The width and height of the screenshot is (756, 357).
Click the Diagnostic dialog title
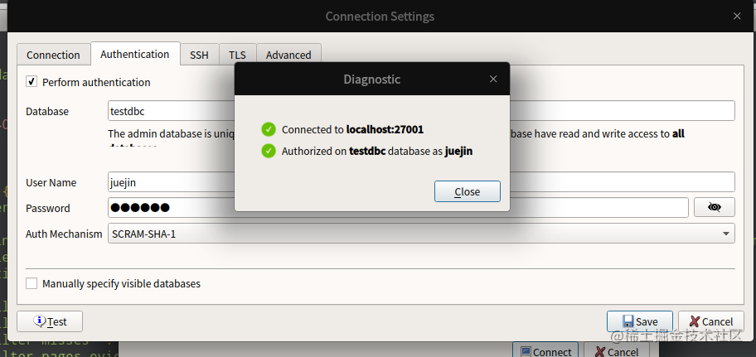click(371, 79)
